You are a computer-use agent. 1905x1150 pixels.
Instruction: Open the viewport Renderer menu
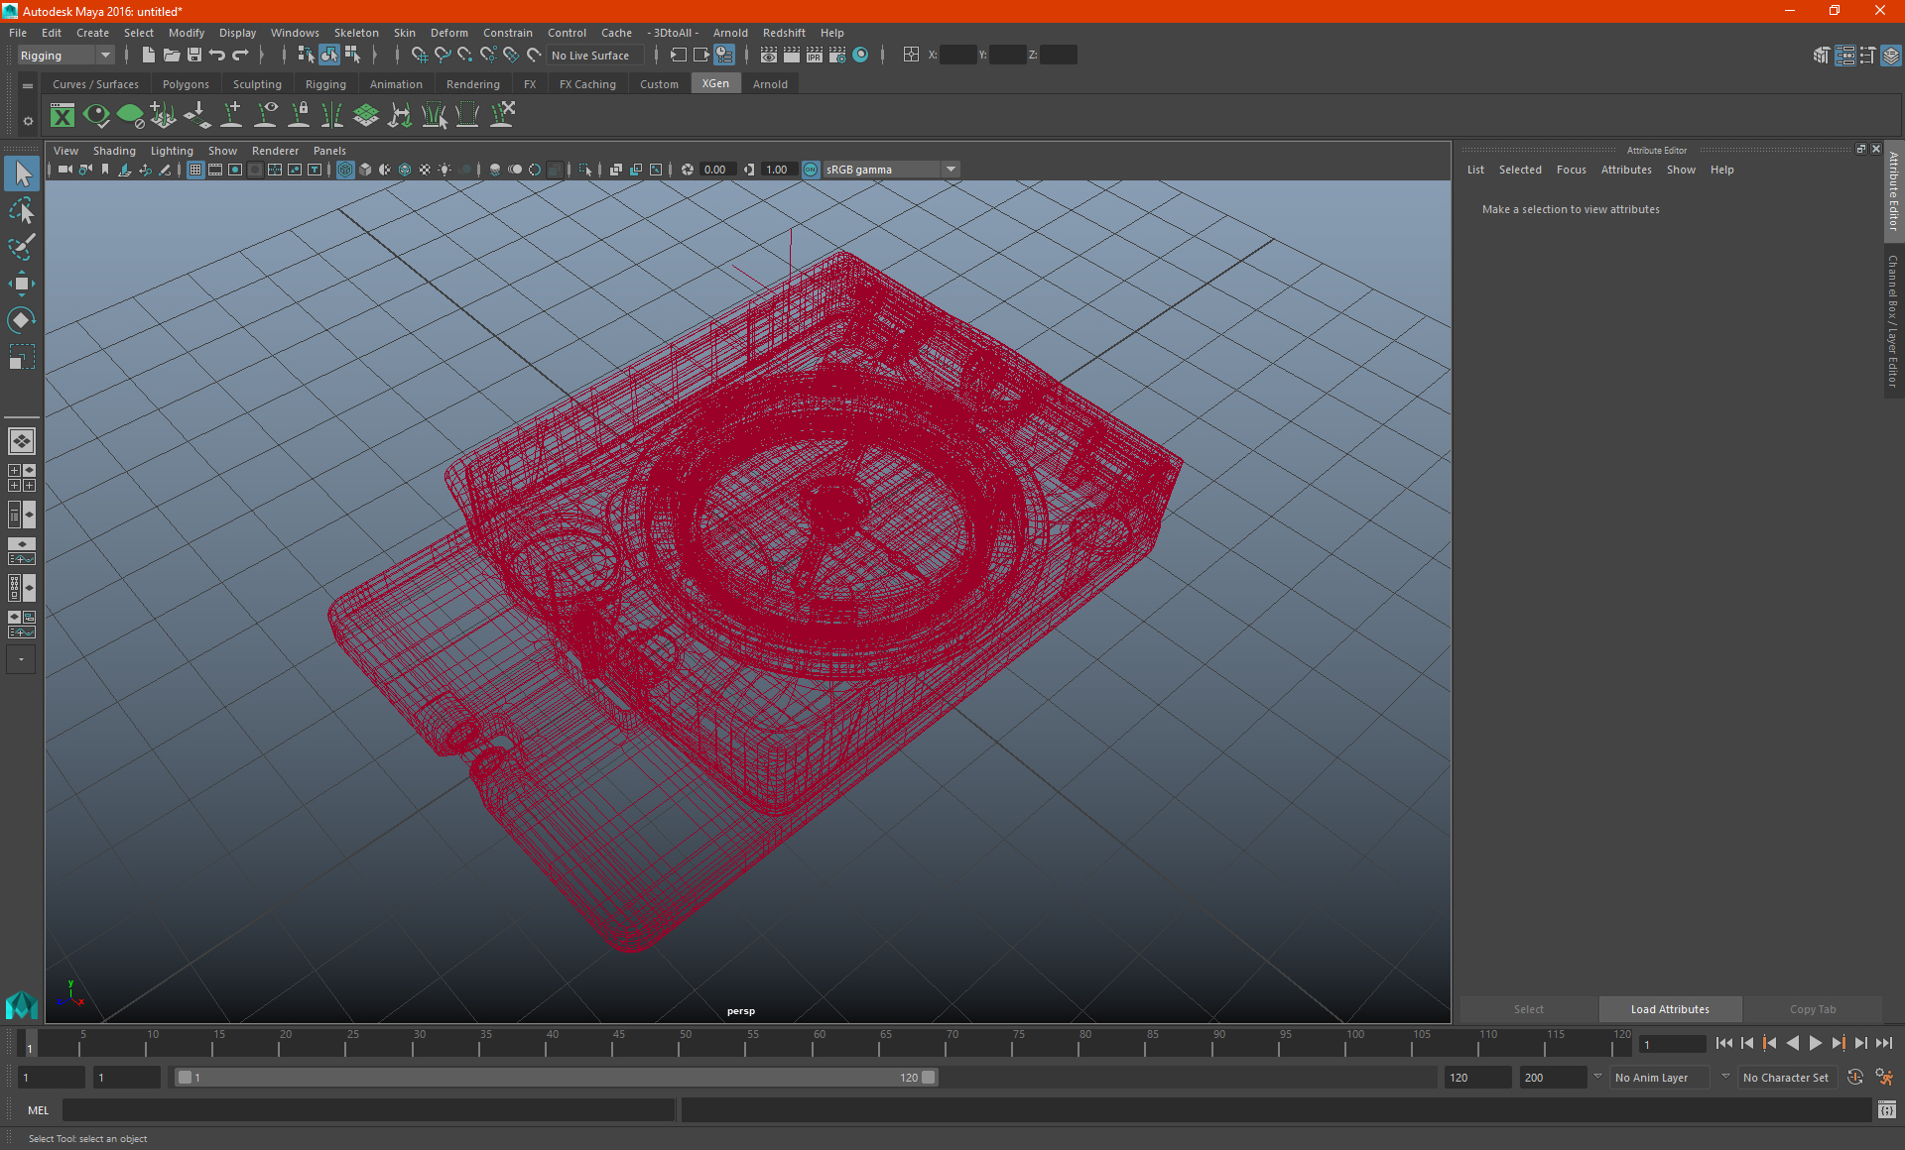(x=275, y=151)
